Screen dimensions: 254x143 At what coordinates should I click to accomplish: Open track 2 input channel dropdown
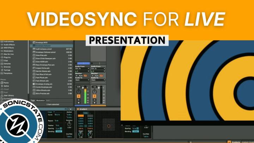point(98,71)
